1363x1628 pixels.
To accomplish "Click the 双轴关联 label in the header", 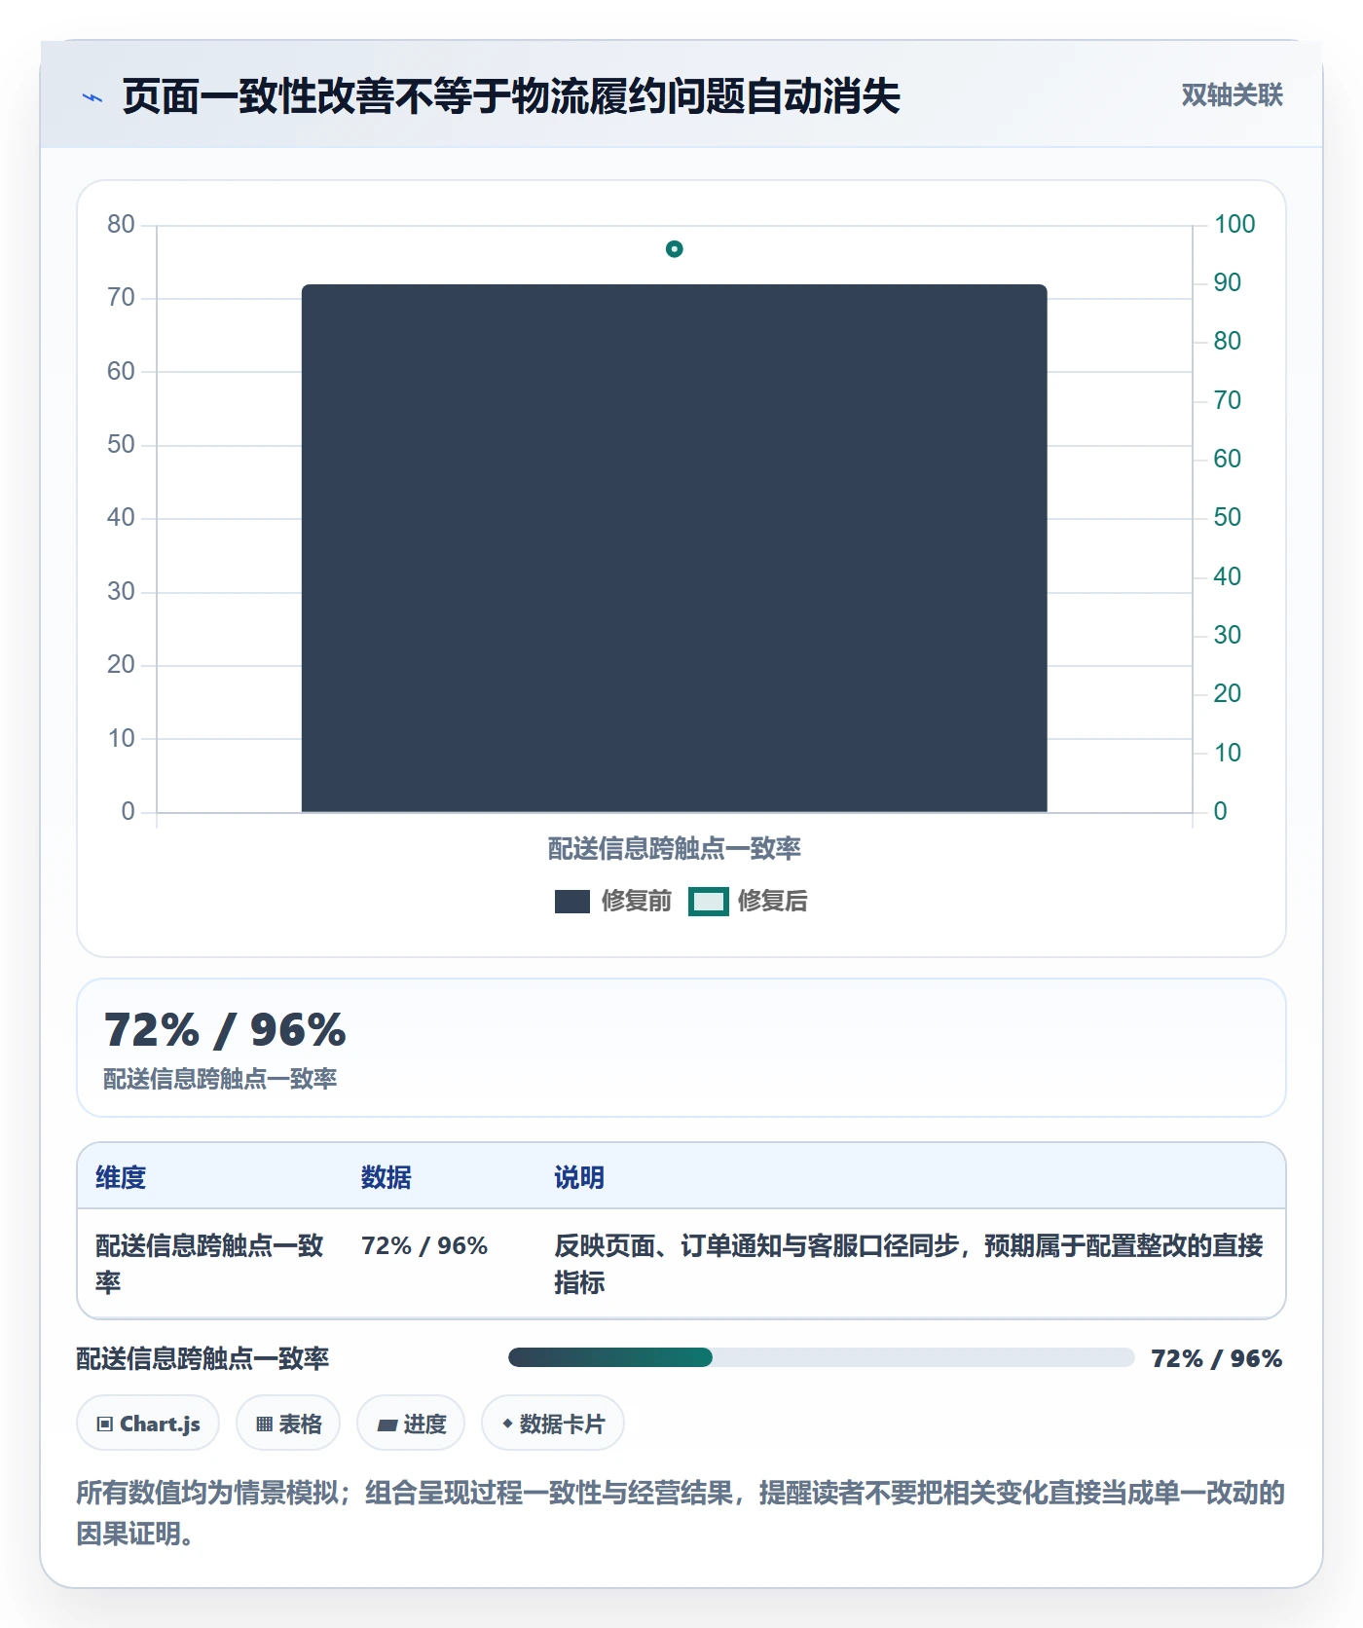I will coord(1232,94).
